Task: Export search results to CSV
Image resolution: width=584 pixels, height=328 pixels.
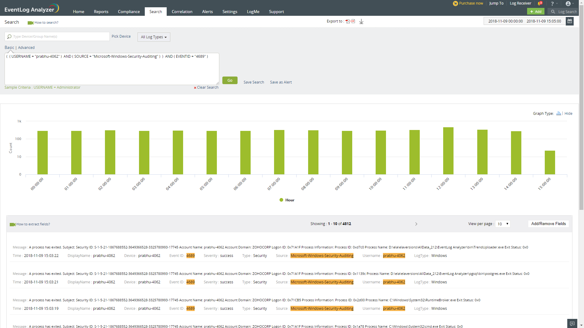Action: coord(353,21)
